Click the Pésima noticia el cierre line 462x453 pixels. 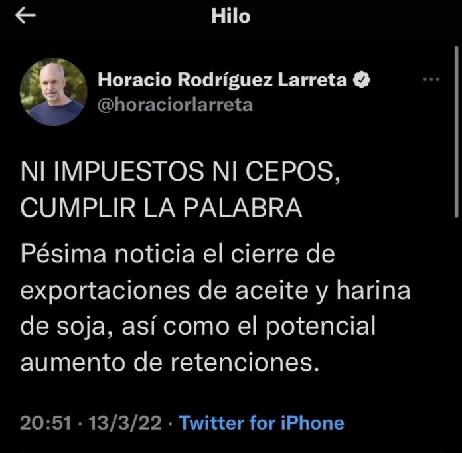pos(178,254)
